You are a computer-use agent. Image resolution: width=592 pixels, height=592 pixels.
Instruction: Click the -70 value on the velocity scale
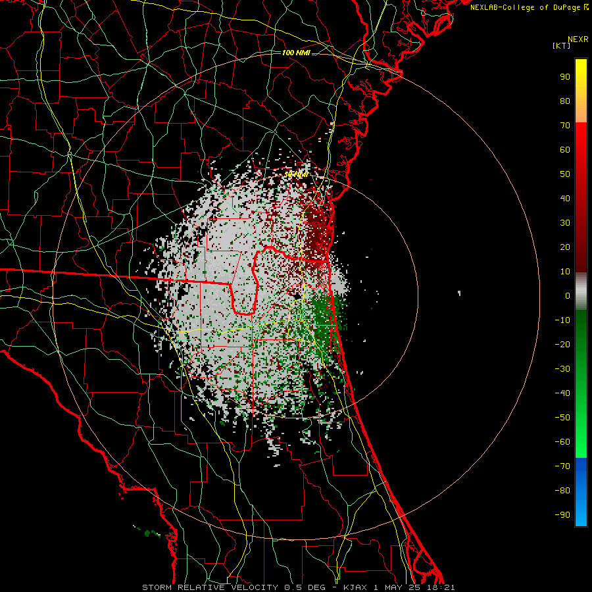tap(562, 466)
